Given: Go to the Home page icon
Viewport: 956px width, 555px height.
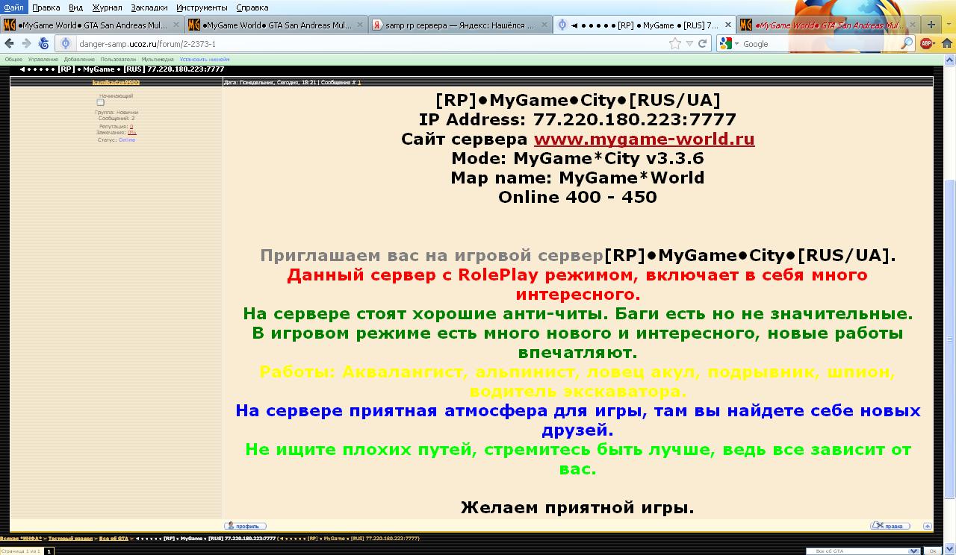Looking at the screenshot, I should 946,44.
